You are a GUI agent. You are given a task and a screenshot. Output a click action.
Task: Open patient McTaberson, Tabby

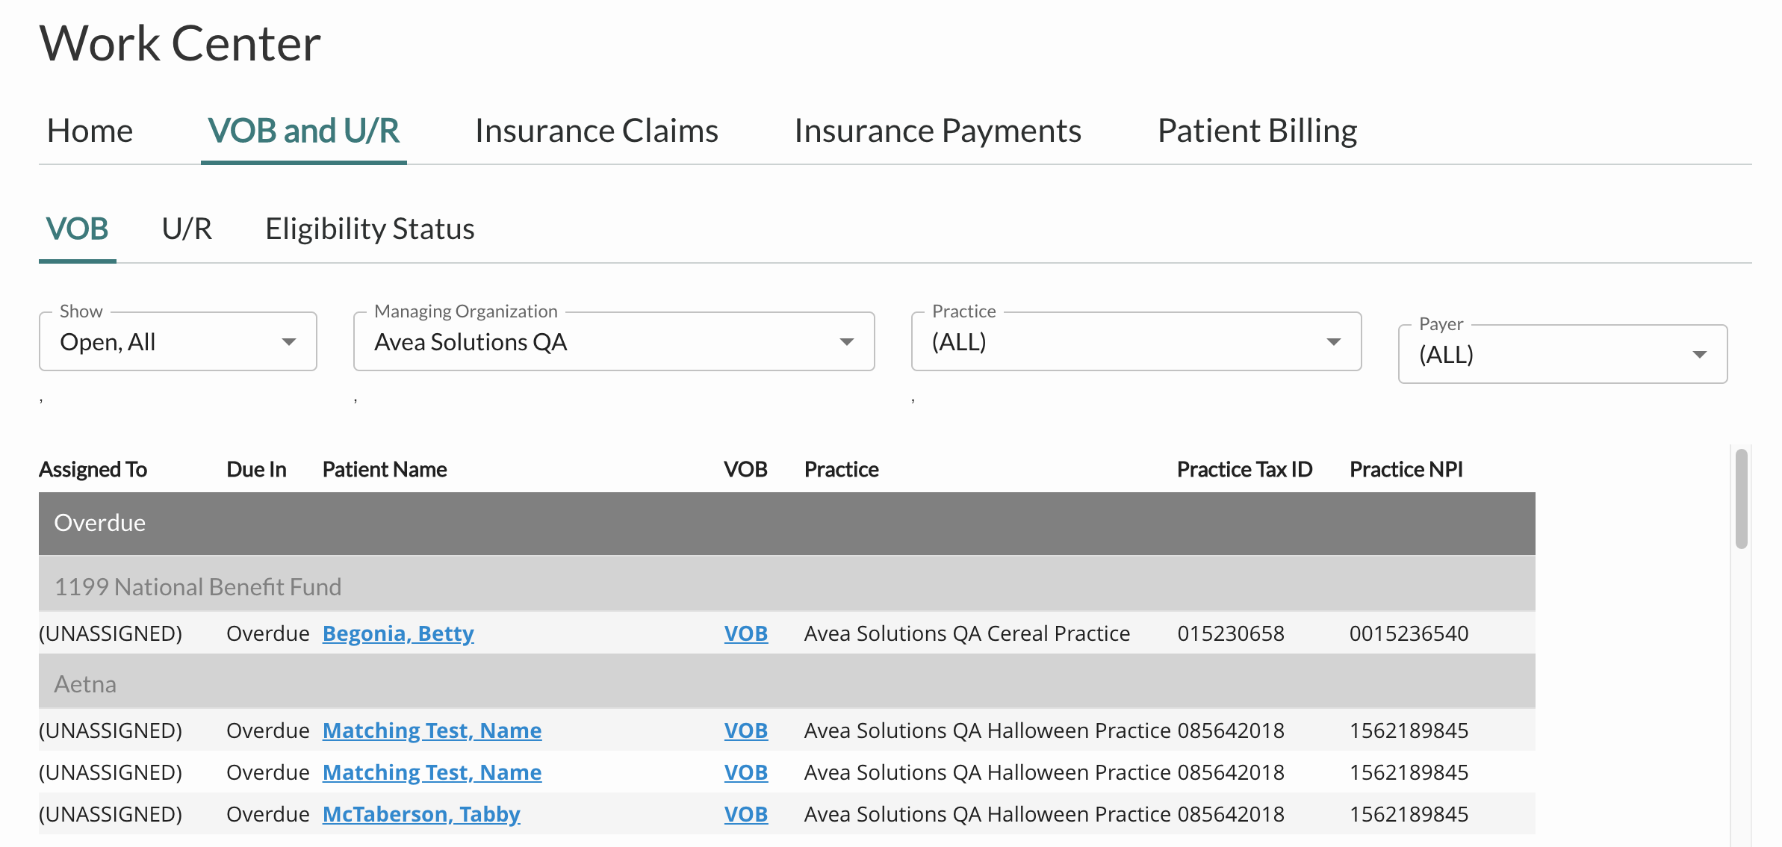click(421, 813)
